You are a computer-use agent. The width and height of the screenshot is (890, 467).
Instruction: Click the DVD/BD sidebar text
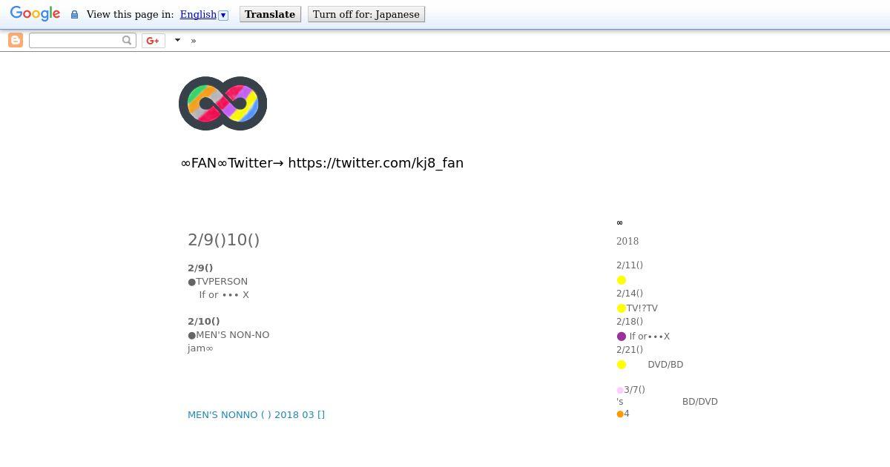[665, 365]
